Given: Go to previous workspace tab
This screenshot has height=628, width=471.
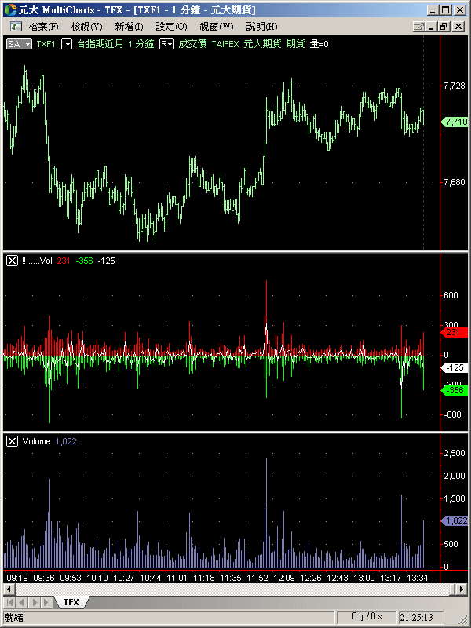Looking at the screenshot, I should (x=22, y=602).
